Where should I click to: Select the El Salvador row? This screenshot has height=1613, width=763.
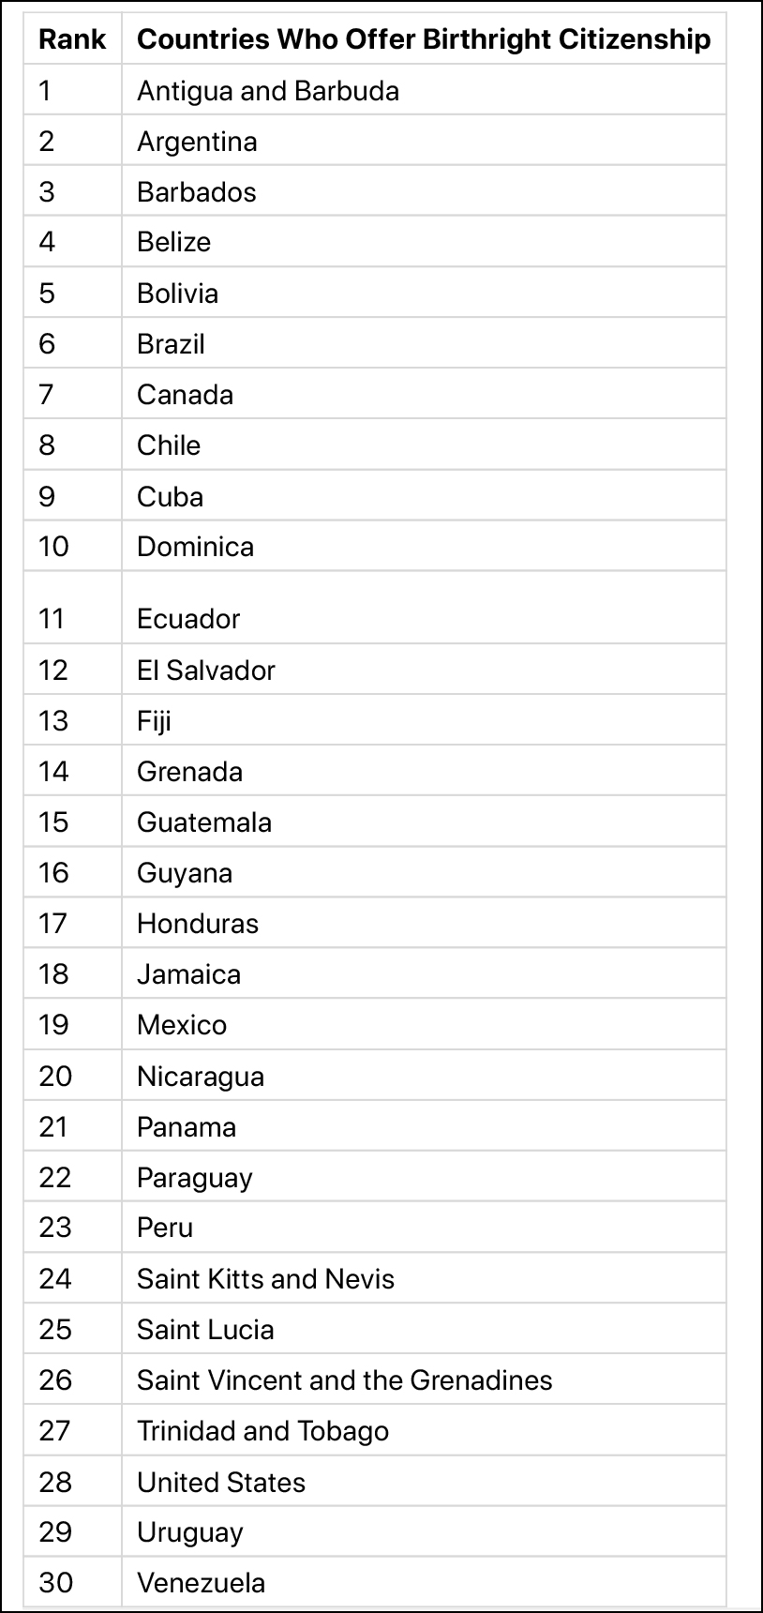point(375,670)
